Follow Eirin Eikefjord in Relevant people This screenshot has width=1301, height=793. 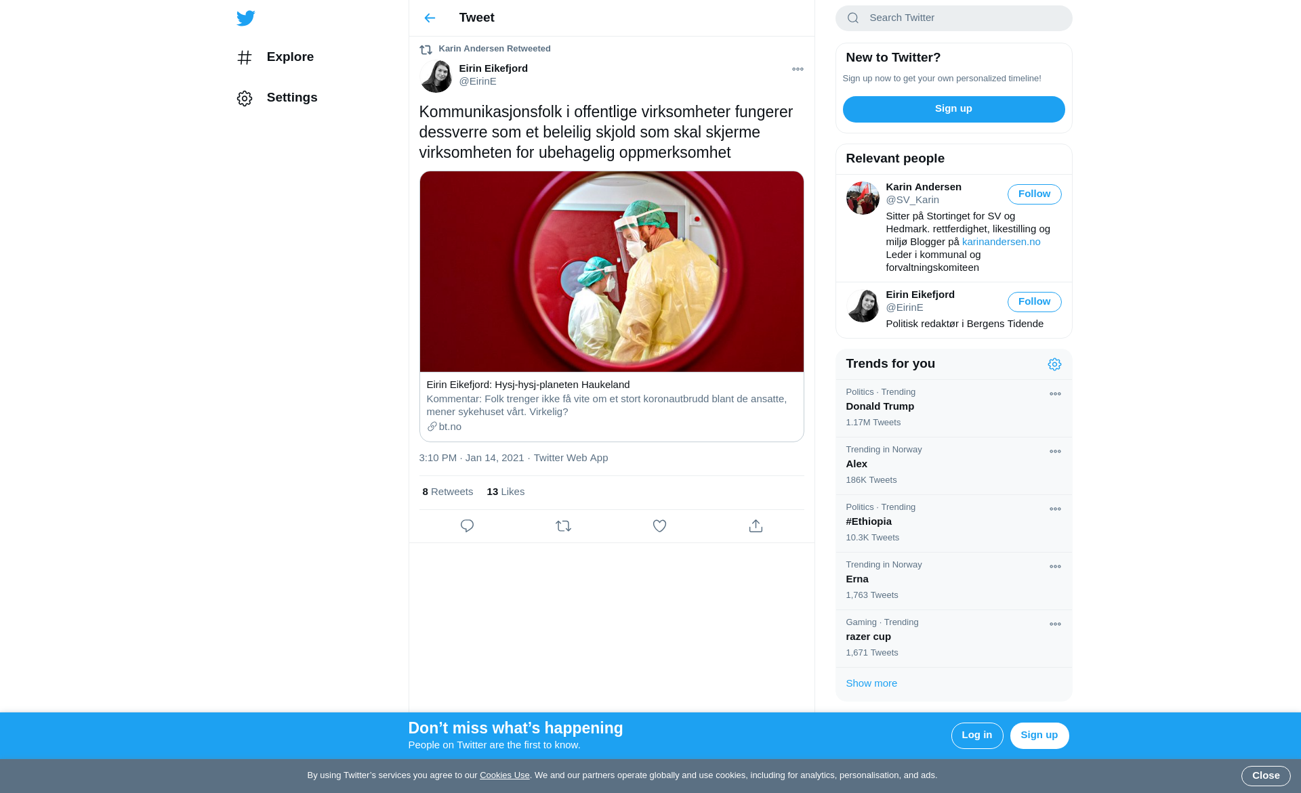(1034, 302)
